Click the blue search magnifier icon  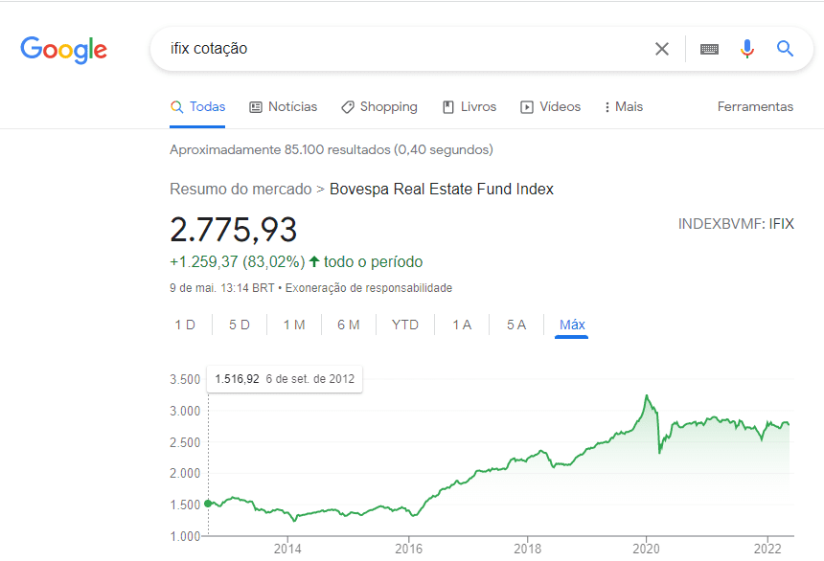click(x=786, y=49)
